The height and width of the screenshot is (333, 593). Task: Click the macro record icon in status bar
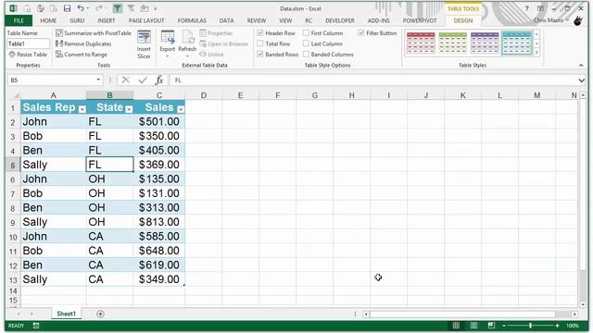(x=36, y=326)
